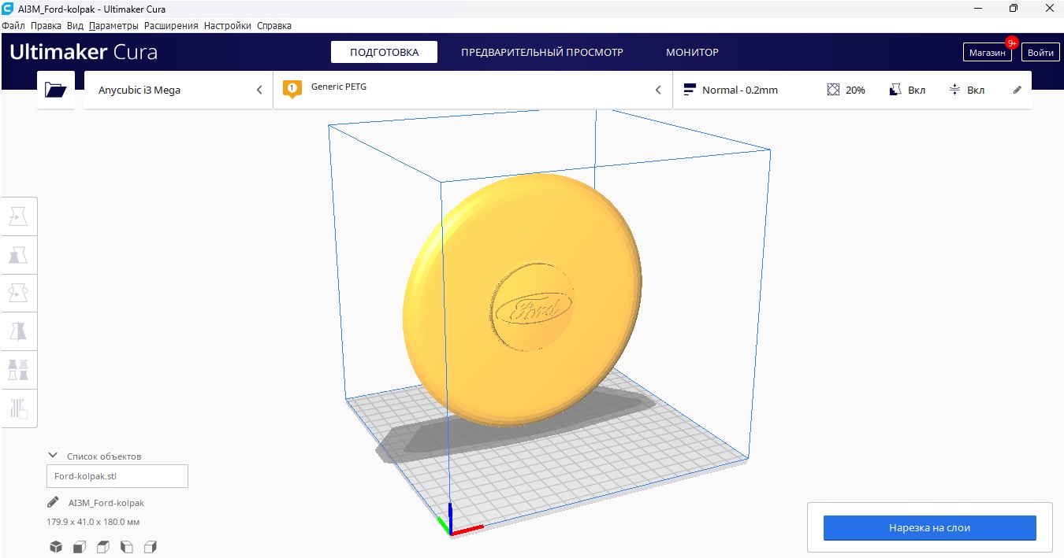Click the extruder 1 material badge icon
1064x558 pixels.
(292, 88)
